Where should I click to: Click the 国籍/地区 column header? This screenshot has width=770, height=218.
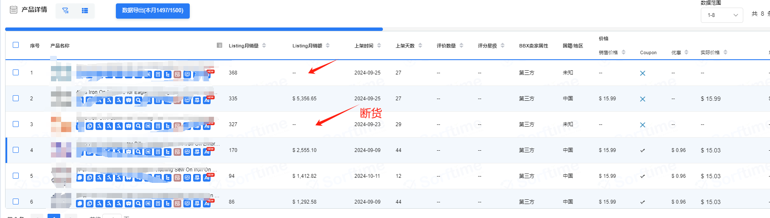(x=573, y=46)
